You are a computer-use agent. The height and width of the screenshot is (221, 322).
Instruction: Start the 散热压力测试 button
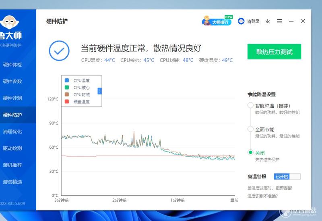[x=274, y=51]
